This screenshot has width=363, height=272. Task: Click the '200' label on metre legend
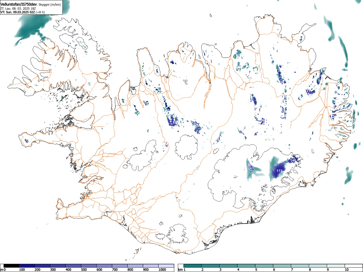(x=38, y=270)
